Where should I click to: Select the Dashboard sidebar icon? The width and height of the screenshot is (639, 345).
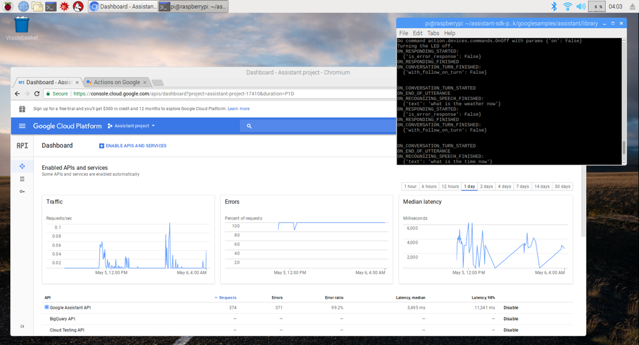22,166
